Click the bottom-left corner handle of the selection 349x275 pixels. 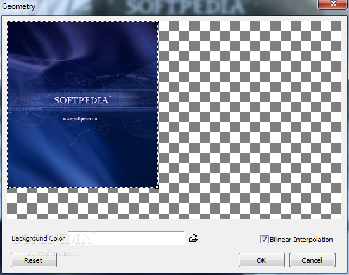[x=8, y=187]
